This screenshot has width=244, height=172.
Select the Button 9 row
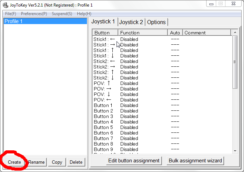162,149
